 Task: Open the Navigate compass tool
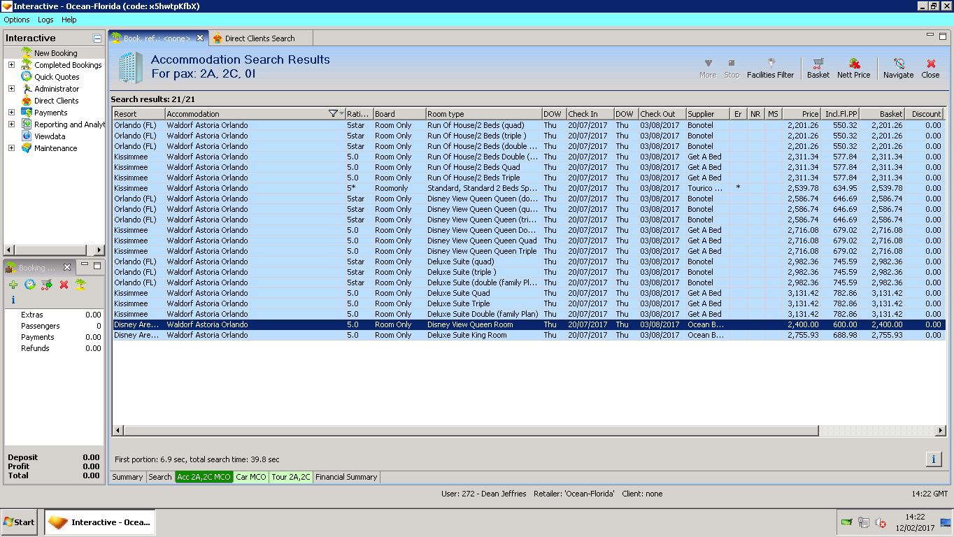[x=898, y=68]
